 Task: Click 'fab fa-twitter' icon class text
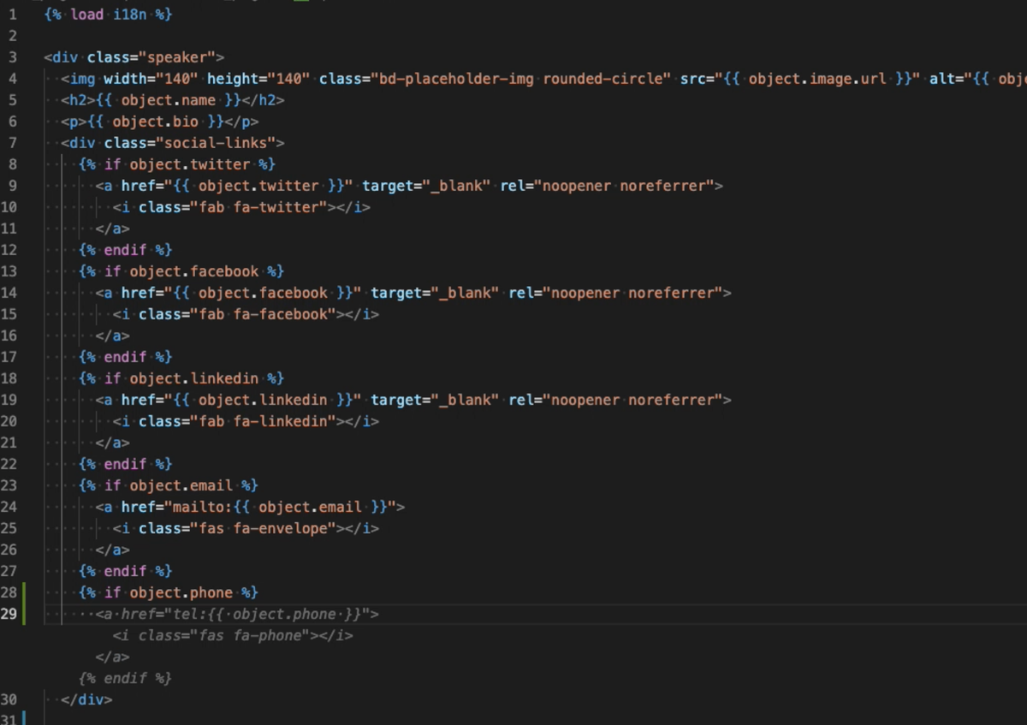tap(258, 207)
